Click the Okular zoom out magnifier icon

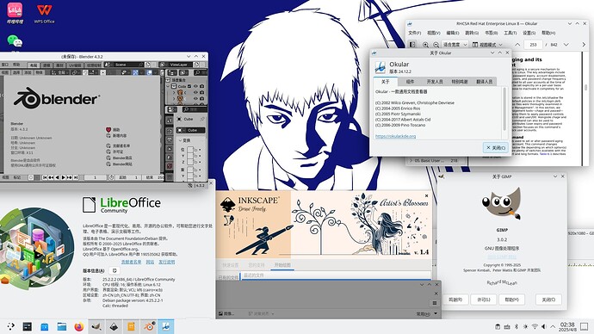point(436,45)
